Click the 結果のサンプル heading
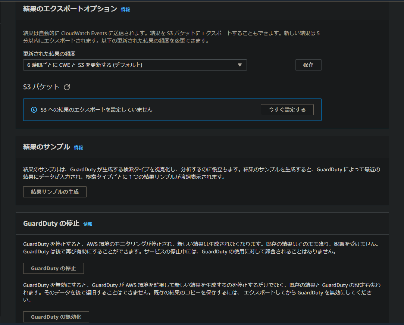Screen dimensions: 404x325 47,147
